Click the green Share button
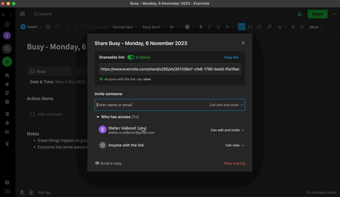The width and height of the screenshot is (340, 197). tap(318, 14)
